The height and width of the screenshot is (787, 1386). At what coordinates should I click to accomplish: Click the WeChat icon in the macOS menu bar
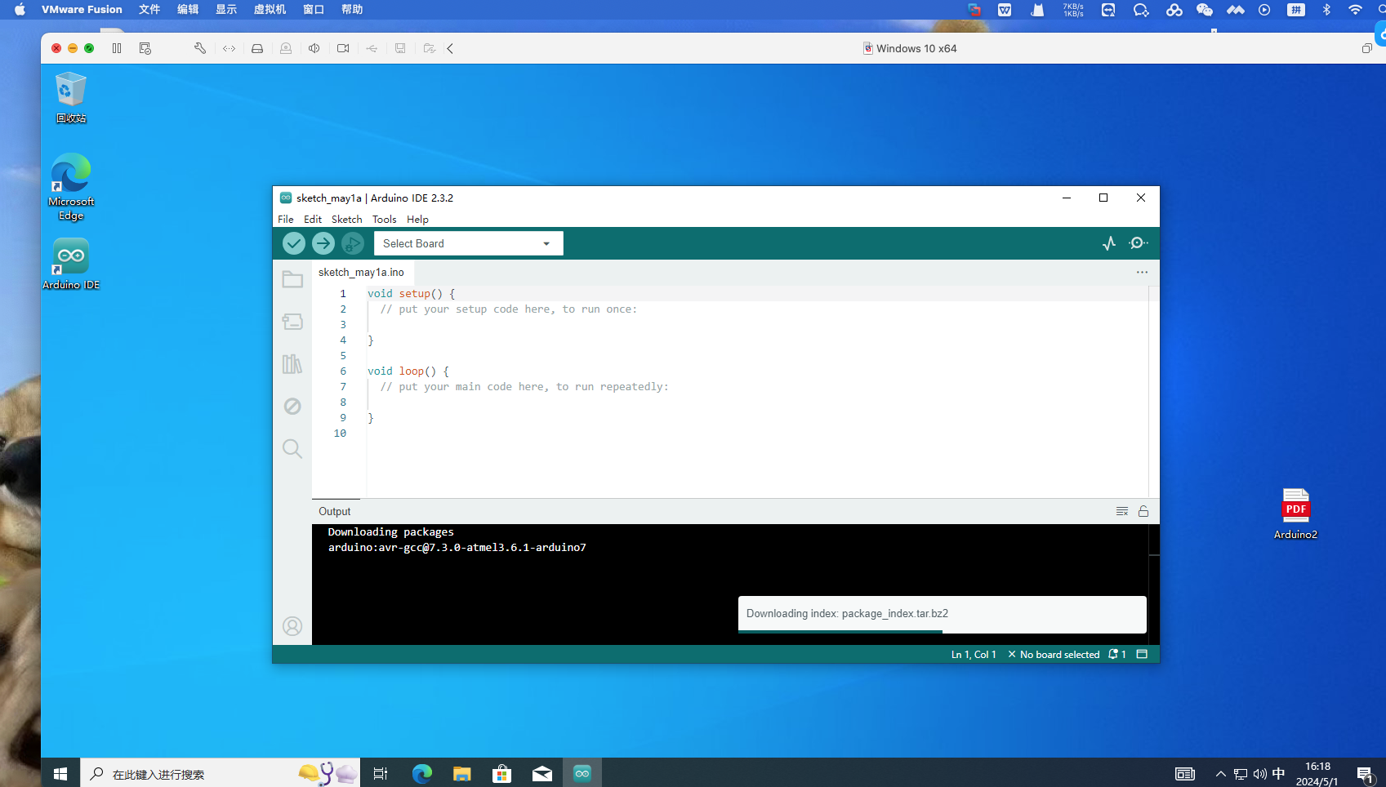(1204, 10)
